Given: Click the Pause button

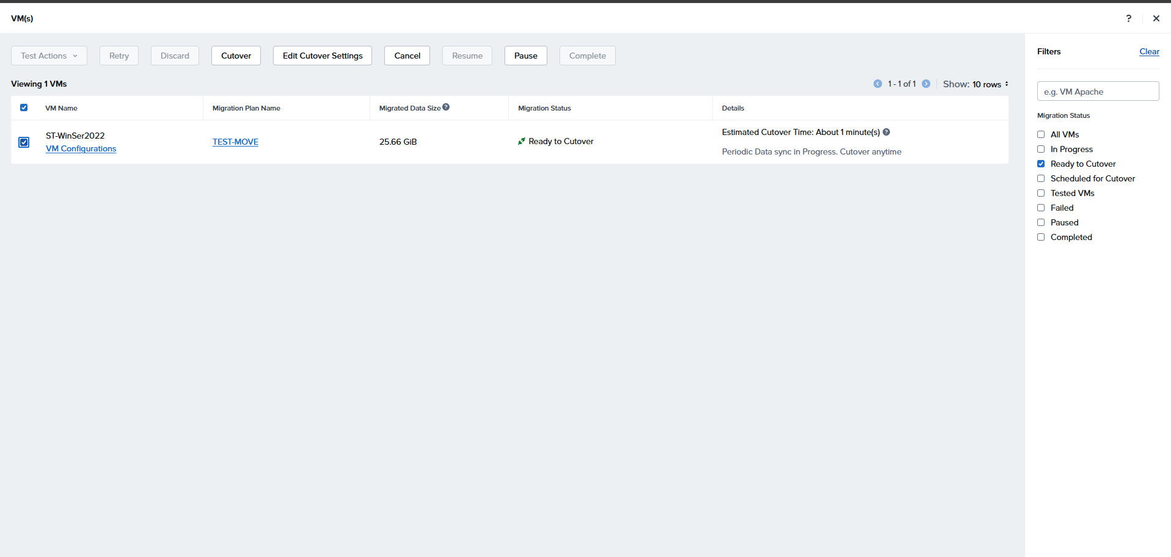Looking at the screenshot, I should [x=526, y=56].
